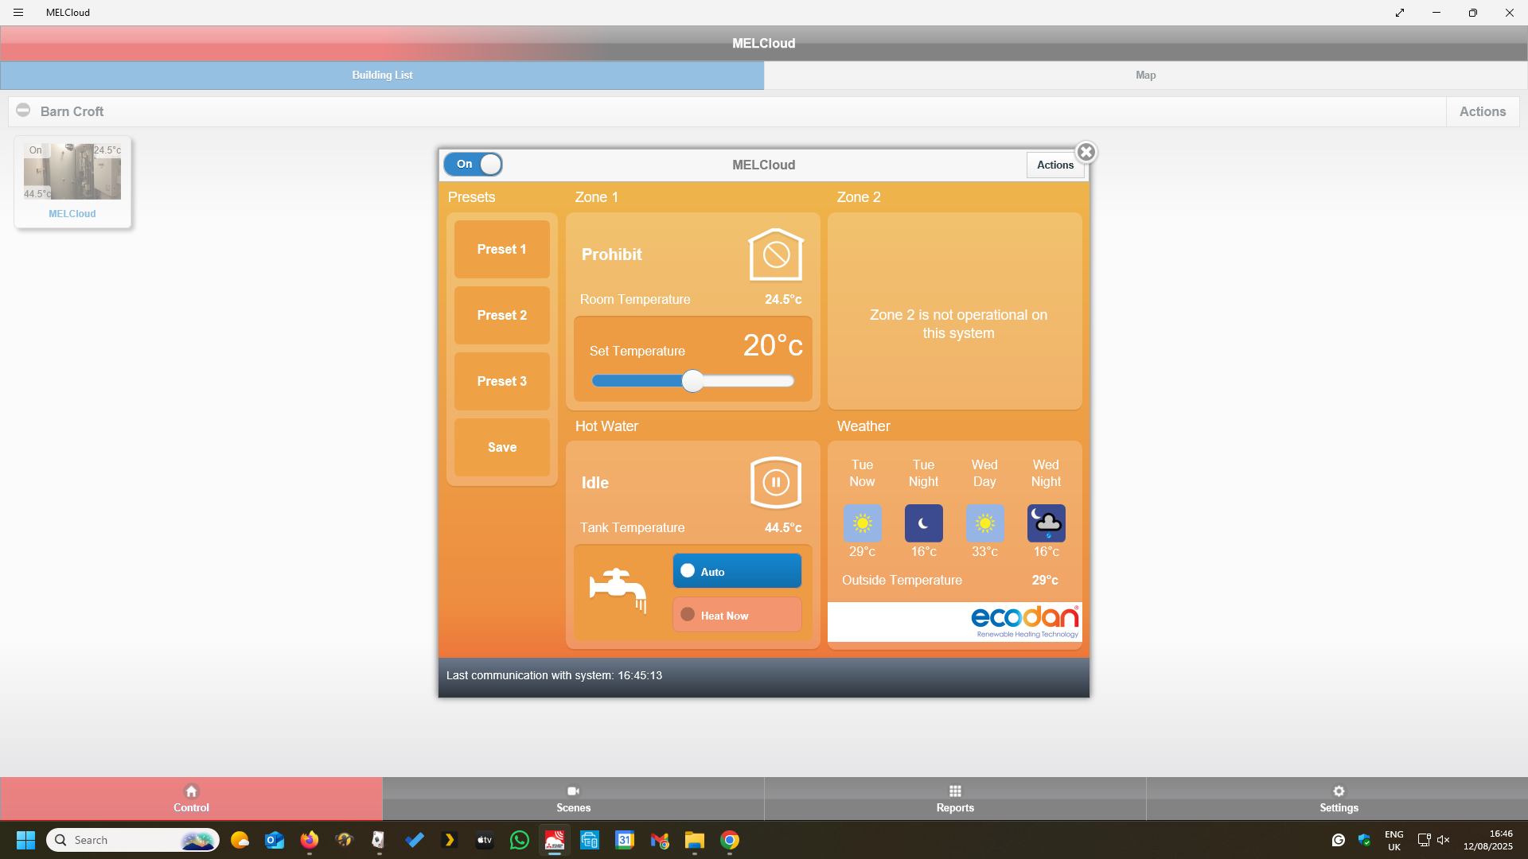Click the MELCloud device name link

click(72, 213)
